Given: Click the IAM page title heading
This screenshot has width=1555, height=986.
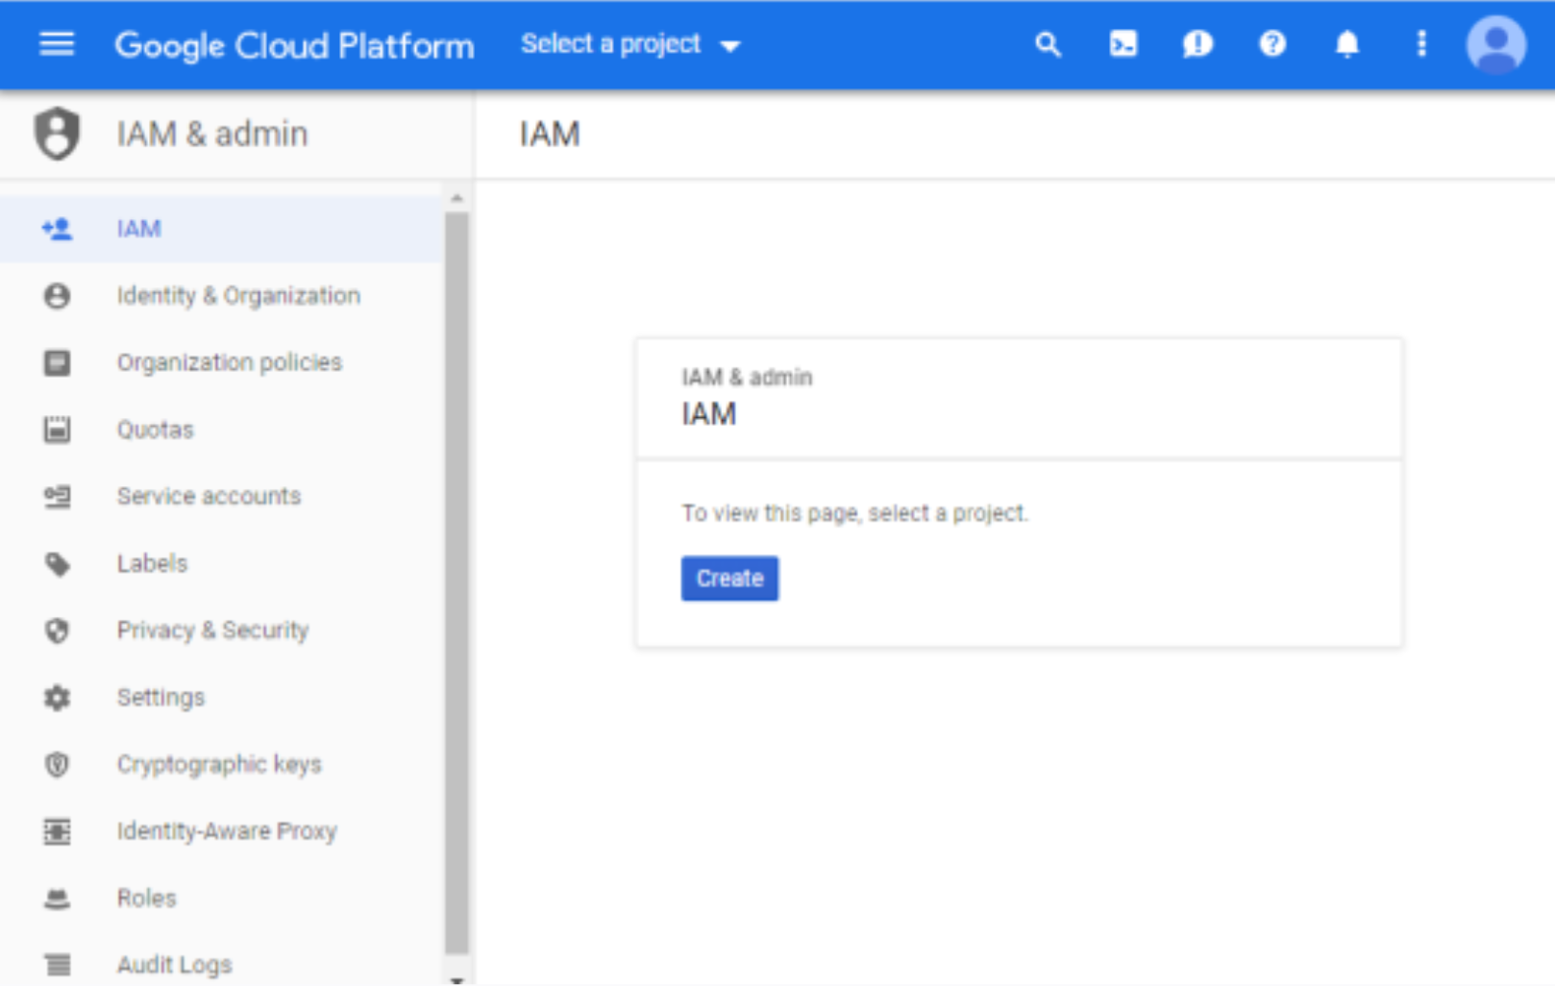Looking at the screenshot, I should click(x=550, y=134).
